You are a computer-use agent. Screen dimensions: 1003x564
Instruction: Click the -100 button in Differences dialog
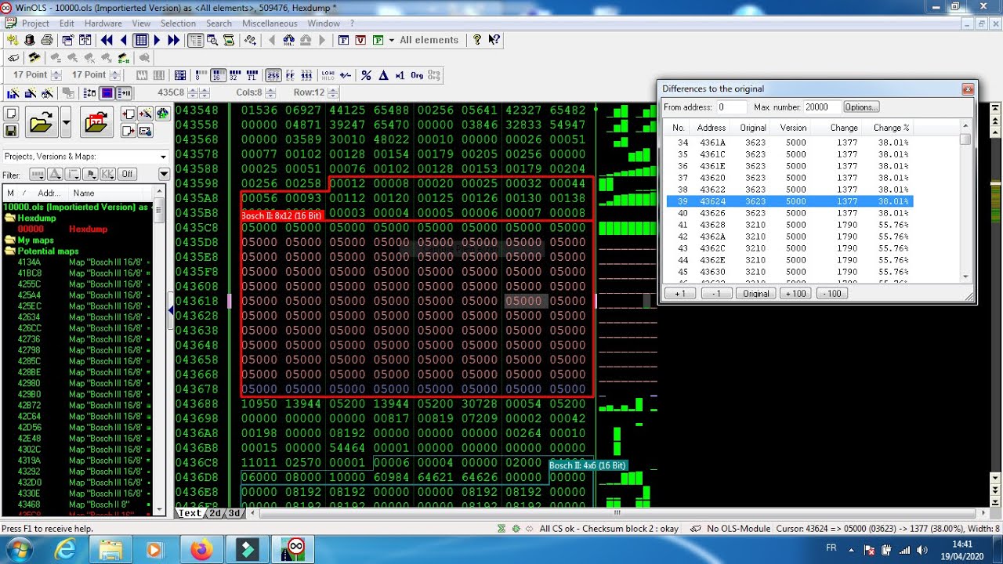point(832,293)
